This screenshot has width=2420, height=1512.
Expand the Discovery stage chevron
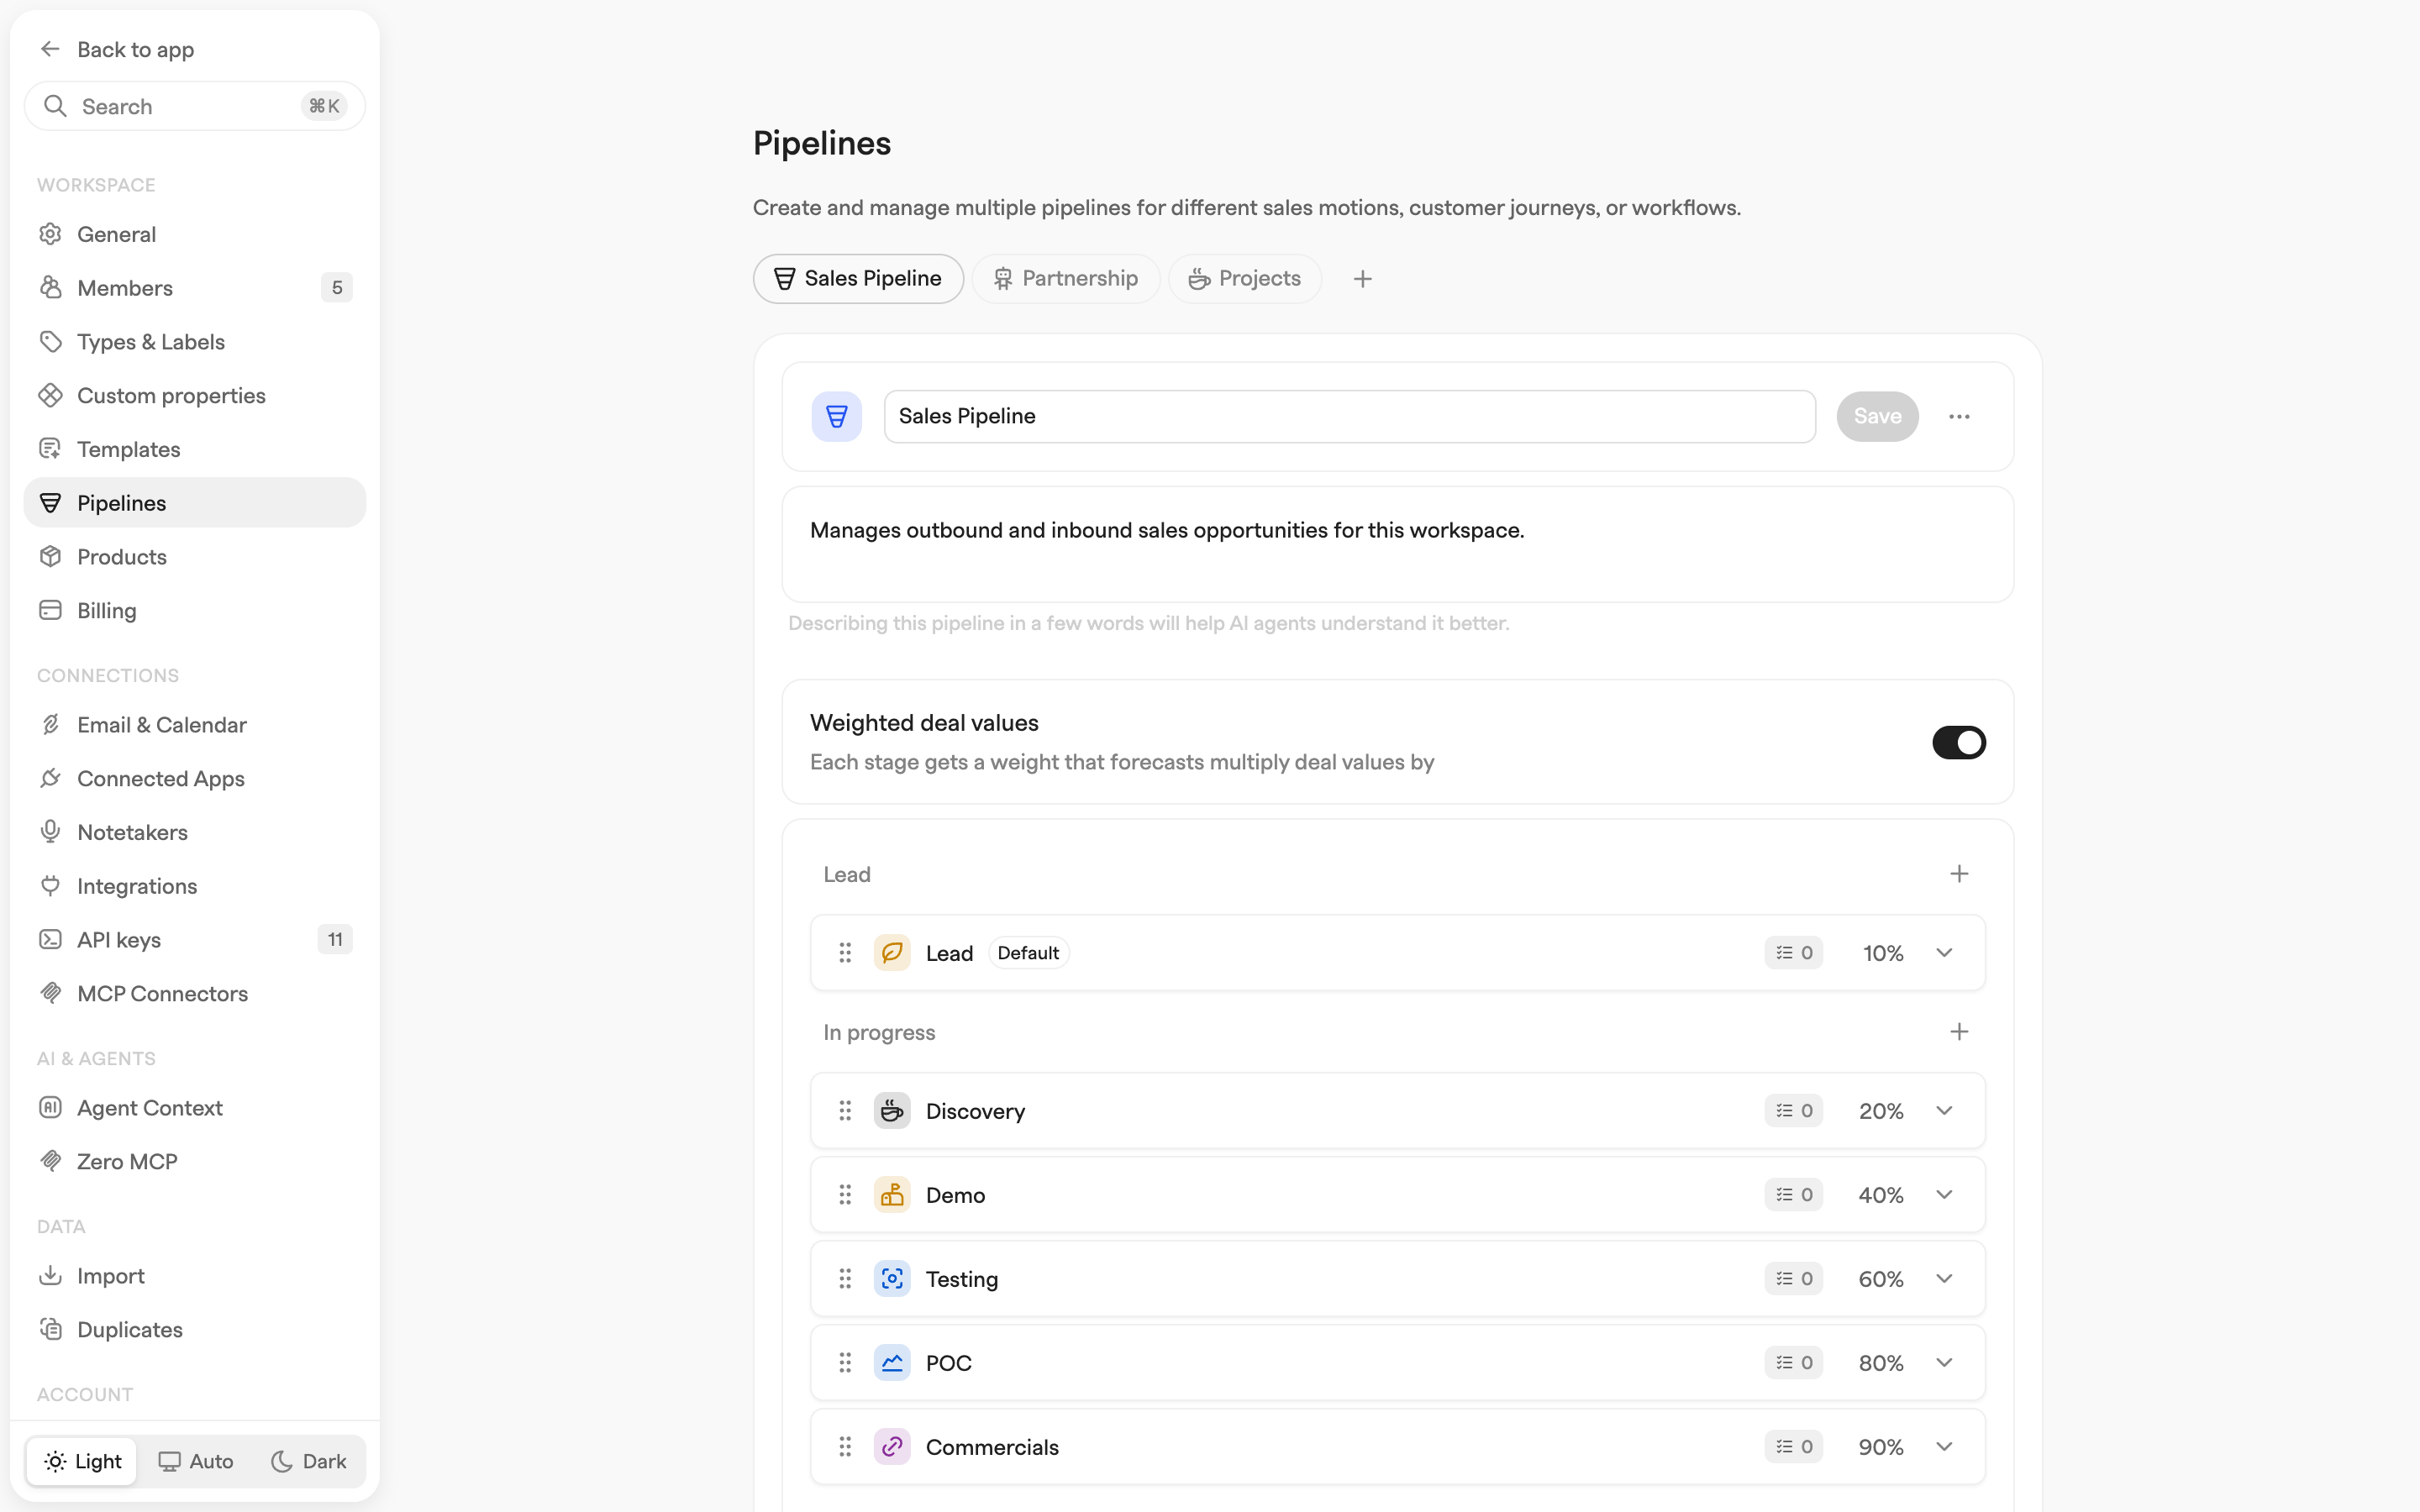pos(1944,1111)
